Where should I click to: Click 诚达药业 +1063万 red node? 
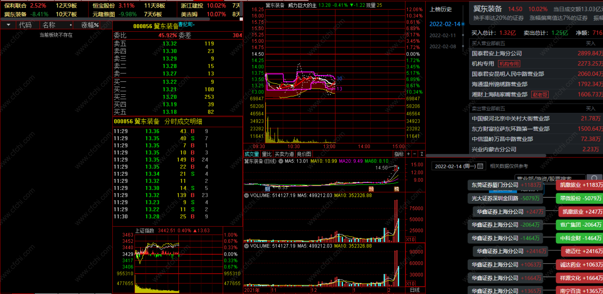(x=580, y=265)
